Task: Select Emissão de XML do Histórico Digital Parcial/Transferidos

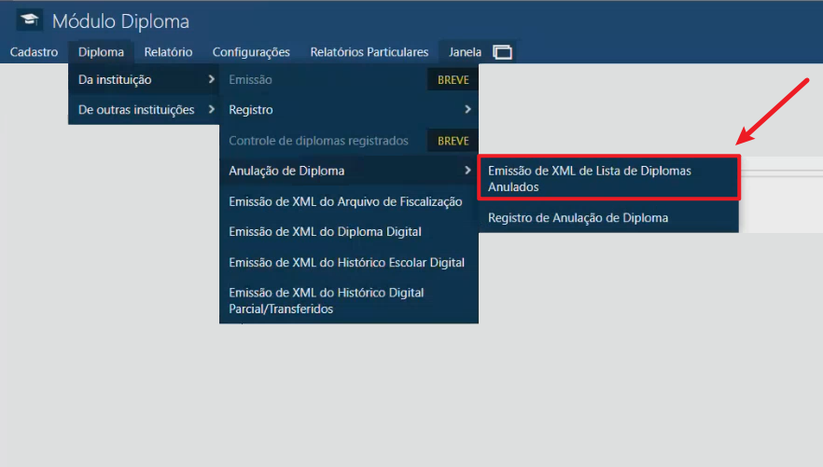Action: click(x=326, y=300)
